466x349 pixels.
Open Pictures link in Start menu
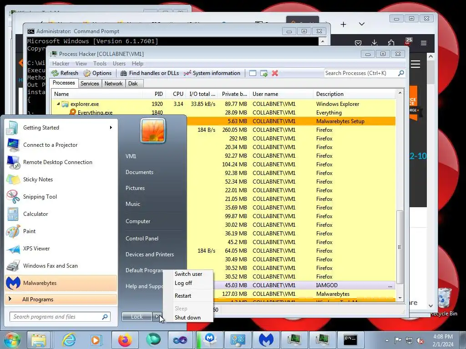(135, 188)
